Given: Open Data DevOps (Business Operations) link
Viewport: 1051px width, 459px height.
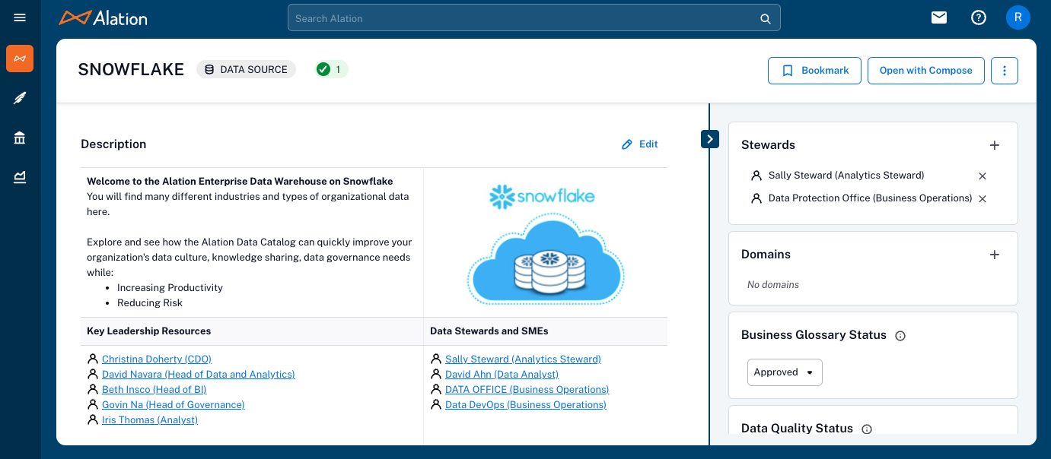Looking at the screenshot, I should click(526, 405).
